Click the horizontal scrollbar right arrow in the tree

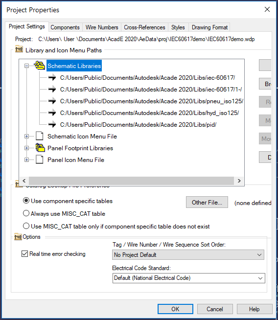[x=239, y=181]
